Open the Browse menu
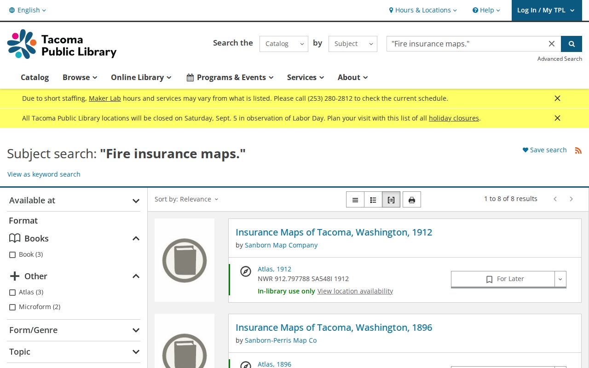Image resolution: width=589 pixels, height=368 pixels. [x=80, y=77]
